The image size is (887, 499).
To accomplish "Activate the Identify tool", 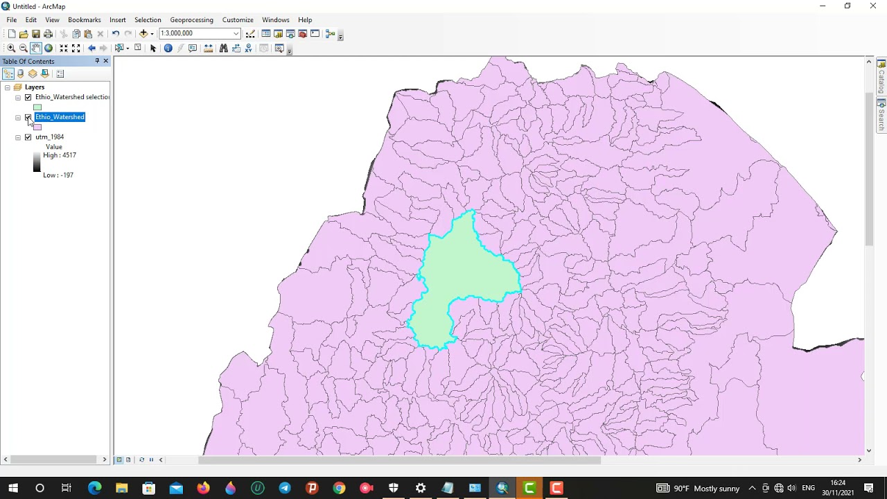I will click(x=168, y=48).
